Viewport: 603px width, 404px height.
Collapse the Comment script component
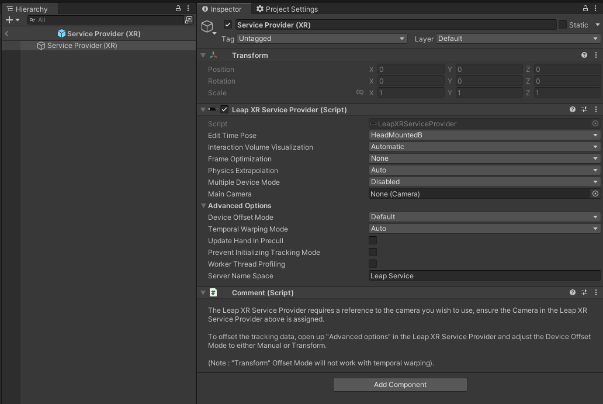click(203, 293)
